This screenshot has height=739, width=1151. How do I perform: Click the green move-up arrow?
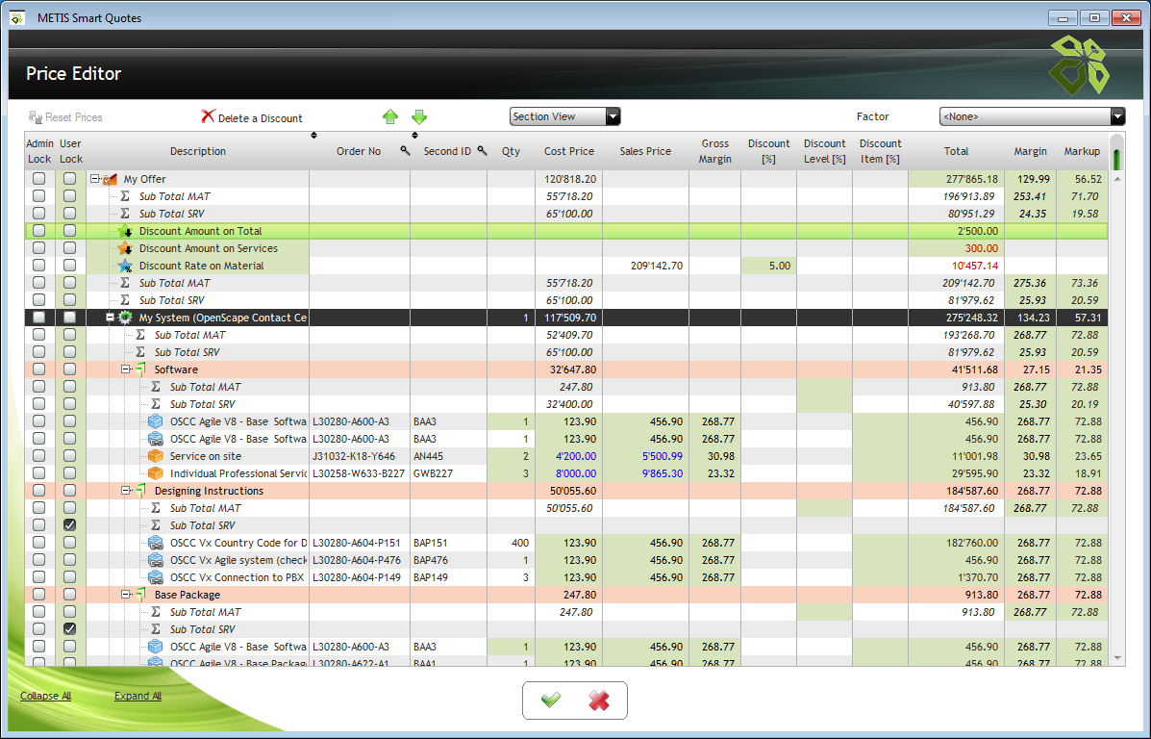pos(390,116)
